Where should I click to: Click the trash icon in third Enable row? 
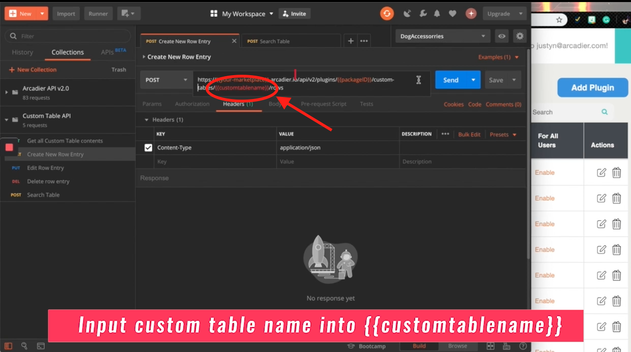tap(617, 223)
